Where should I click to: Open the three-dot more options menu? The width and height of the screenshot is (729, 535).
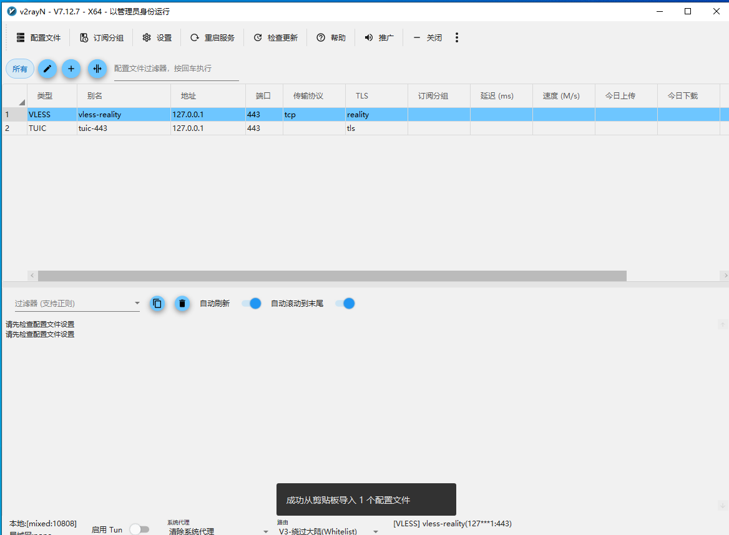coord(457,38)
